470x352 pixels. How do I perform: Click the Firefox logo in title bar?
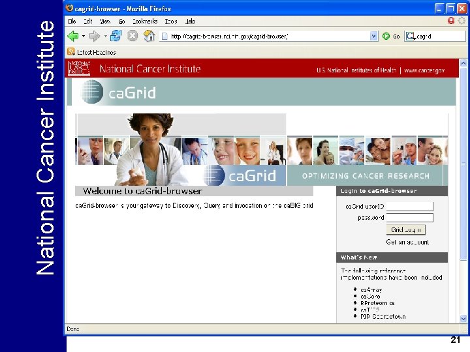[x=70, y=8]
